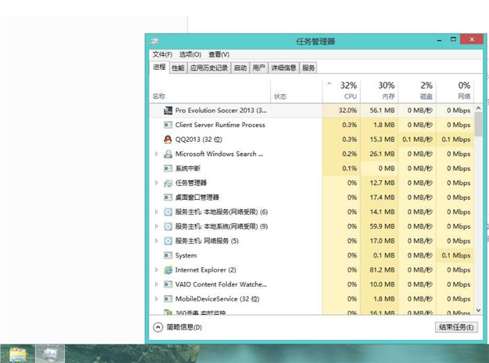Expand the Microsoft Windows Search process group

[156, 154]
